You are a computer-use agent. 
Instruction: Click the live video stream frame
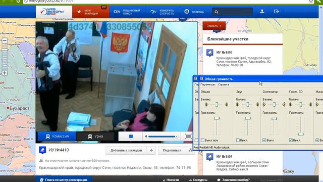[117, 76]
